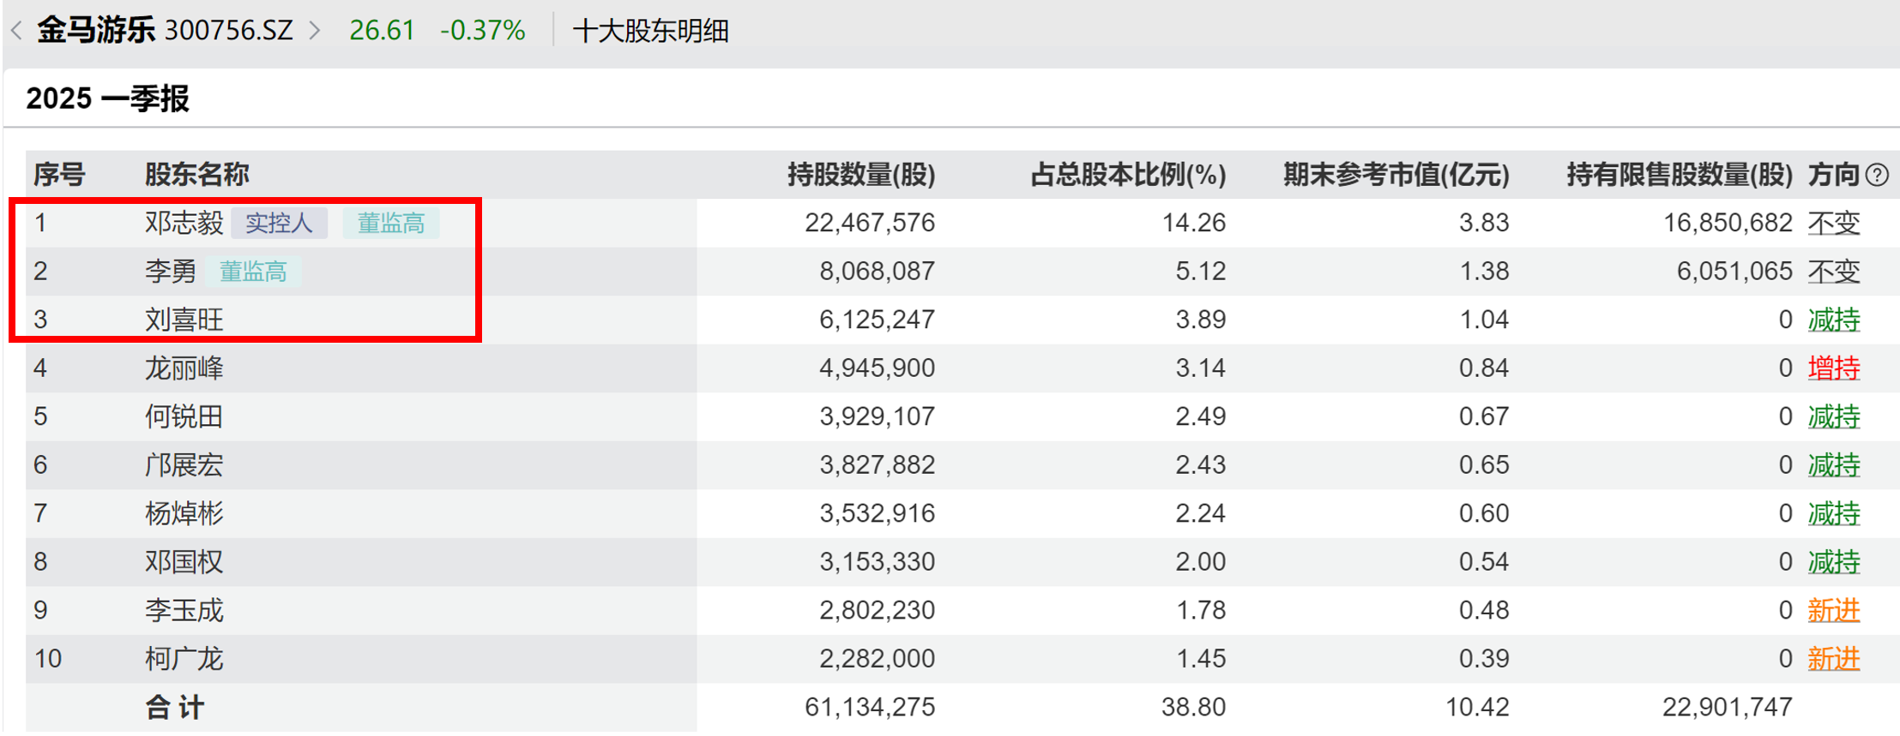
Task: Click the previous stock left arrow
Action: click(16, 31)
